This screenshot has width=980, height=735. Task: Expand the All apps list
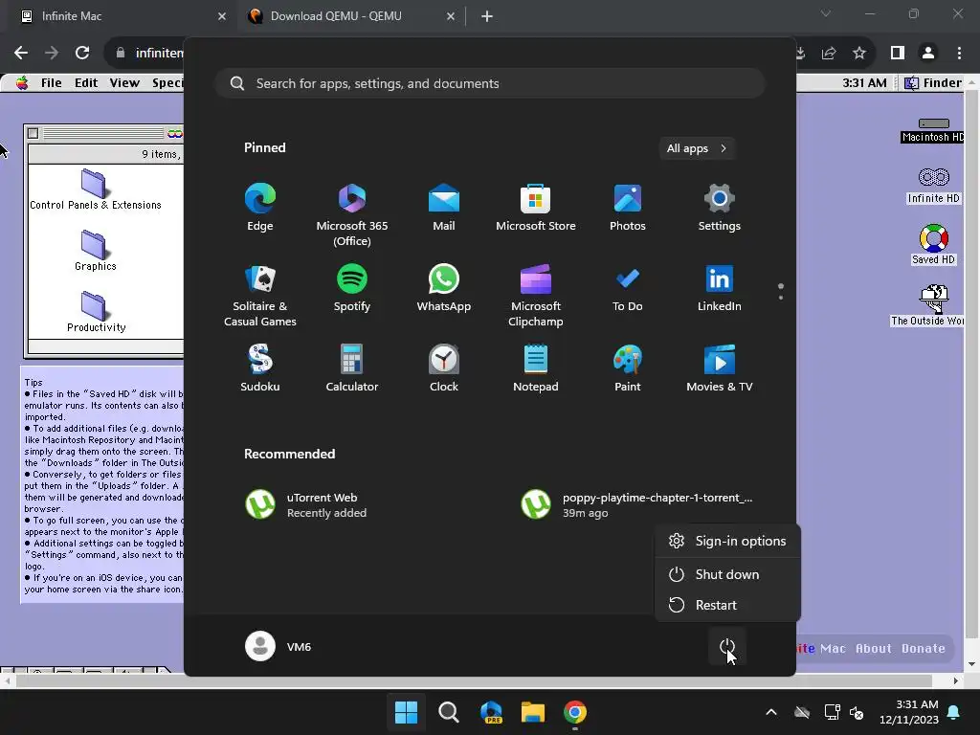[x=697, y=148]
